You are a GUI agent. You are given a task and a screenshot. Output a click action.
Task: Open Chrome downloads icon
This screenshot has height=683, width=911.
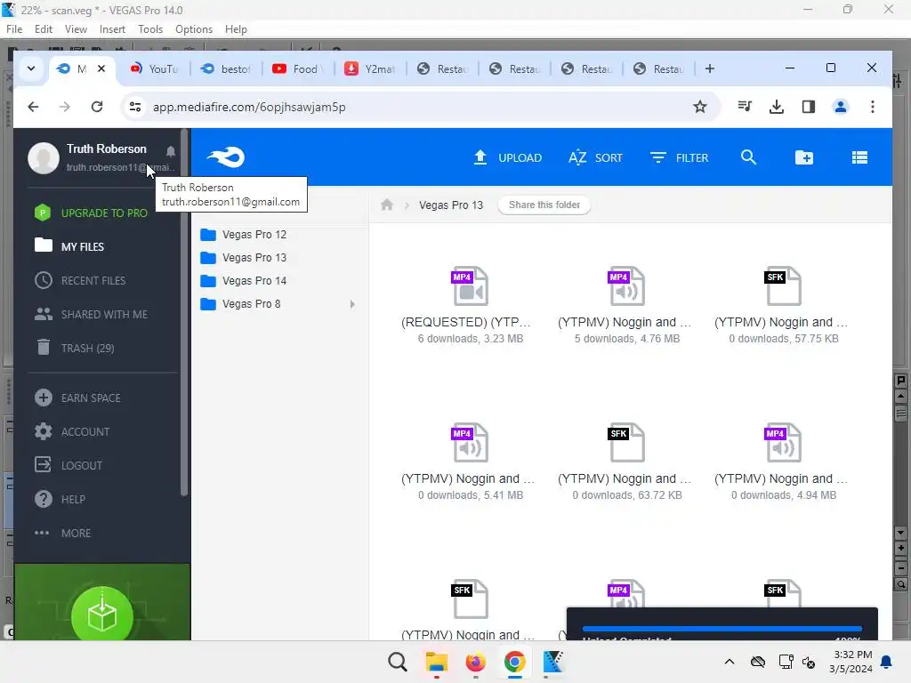coord(776,107)
